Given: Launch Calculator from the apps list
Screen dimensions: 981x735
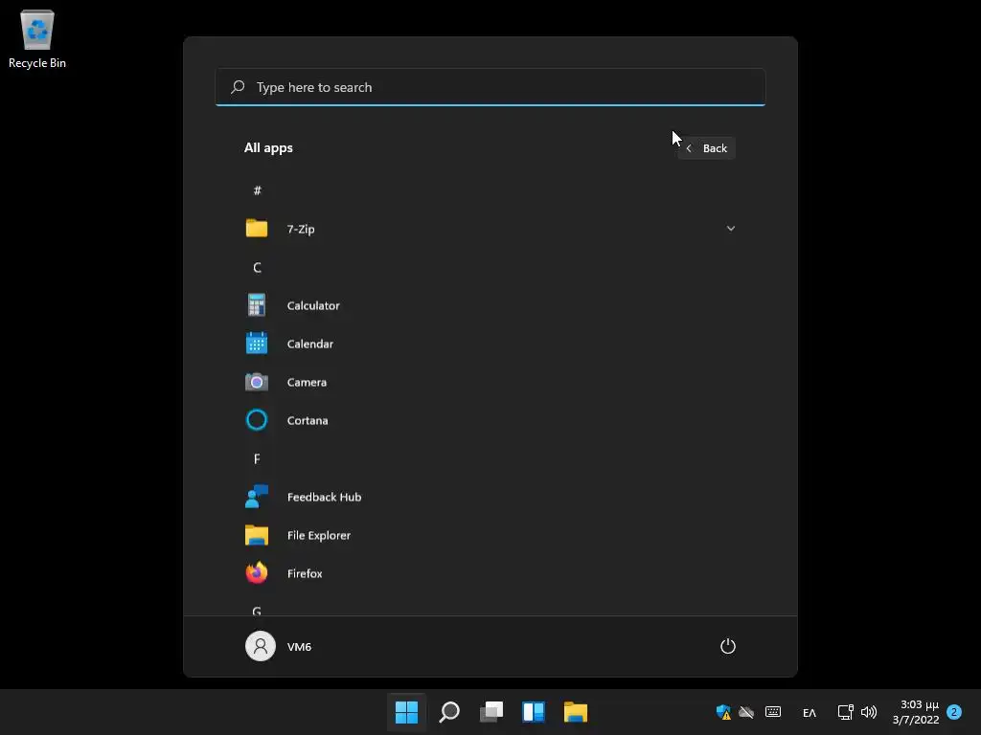Looking at the screenshot, I should coord(490,305).
